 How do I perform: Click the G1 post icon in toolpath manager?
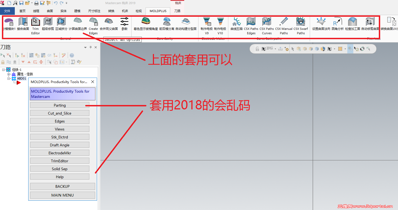point(49,55)
